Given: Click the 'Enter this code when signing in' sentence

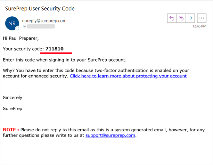Looking at the screenshot, I should click(x=65, y=60).
